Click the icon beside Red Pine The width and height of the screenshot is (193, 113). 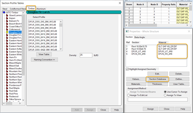tap(7, 94)
